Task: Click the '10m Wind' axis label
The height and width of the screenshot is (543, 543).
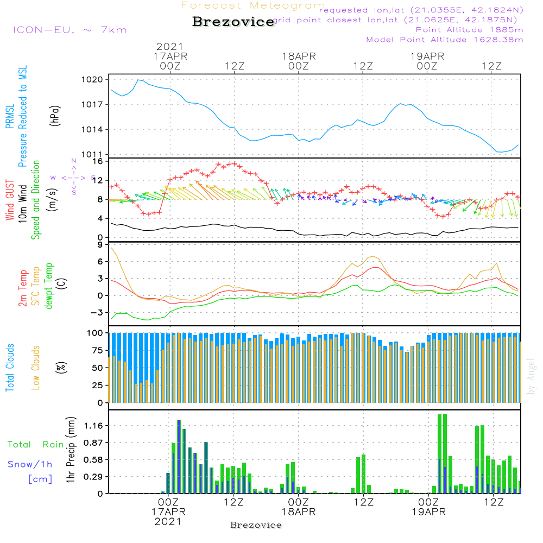Action: click(x=22, y=203)
